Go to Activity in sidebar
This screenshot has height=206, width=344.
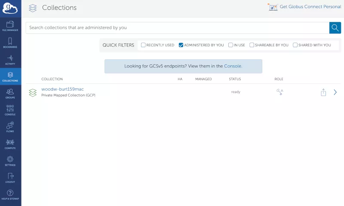click(10, 60)
